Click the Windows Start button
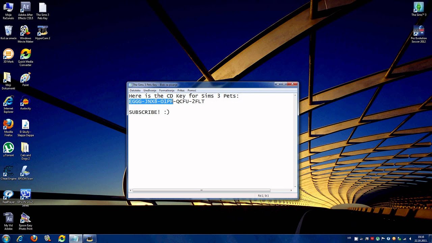The width and height of the screenshot is (432, 243). [x=6, y=239]
